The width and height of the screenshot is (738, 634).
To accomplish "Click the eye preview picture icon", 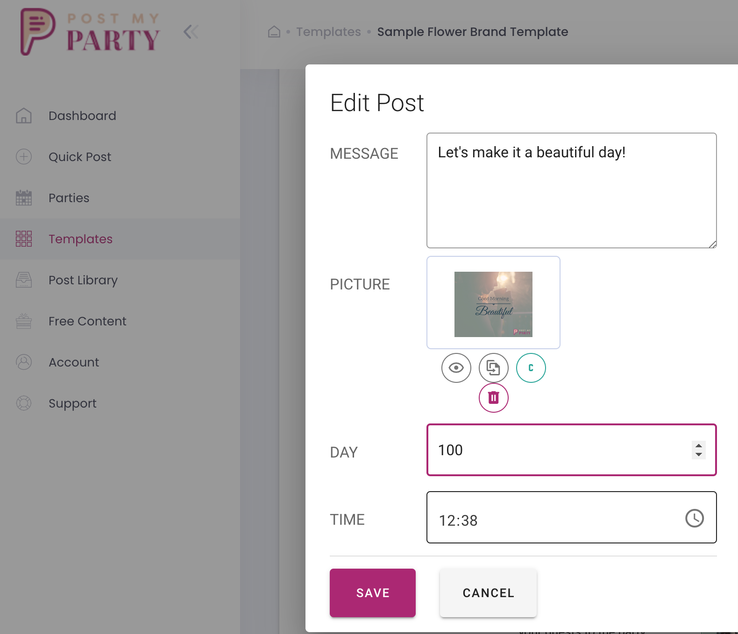I will click(456, 368).
